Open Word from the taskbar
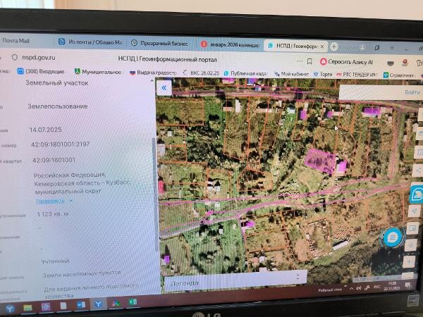The height and width of the screenshot is (317, 423). point(80,305)
